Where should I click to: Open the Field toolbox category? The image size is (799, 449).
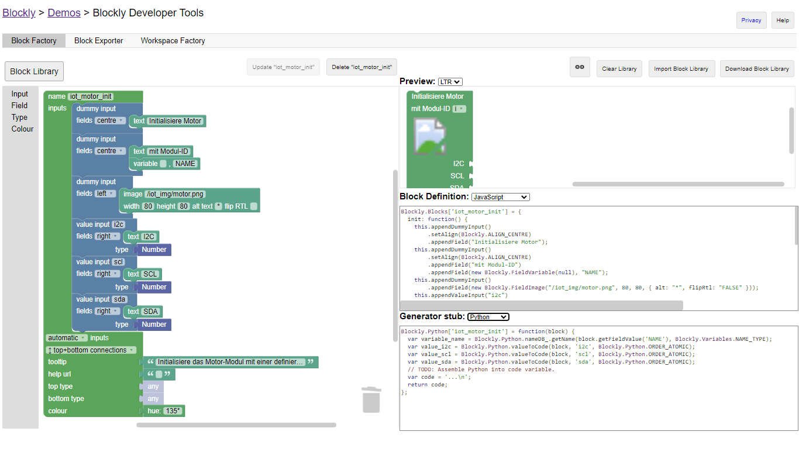(x=19, y=106)
